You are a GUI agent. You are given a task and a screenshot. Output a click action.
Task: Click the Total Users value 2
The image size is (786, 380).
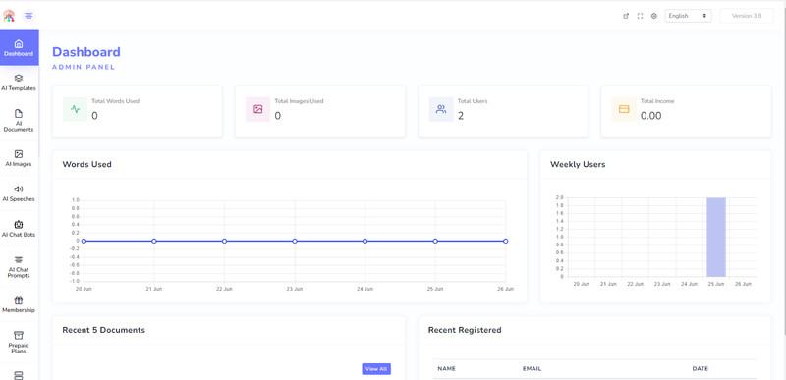tap(461, 116)
